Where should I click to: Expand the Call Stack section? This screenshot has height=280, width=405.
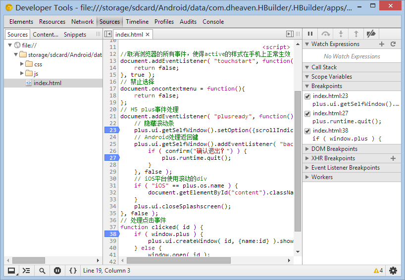pyautogui.click(x=324, y=67)
